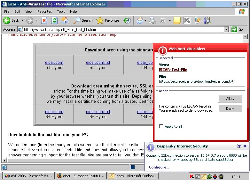
Task: Open the Mail icon dropdown arrow
Action: (x=145, y=20)
